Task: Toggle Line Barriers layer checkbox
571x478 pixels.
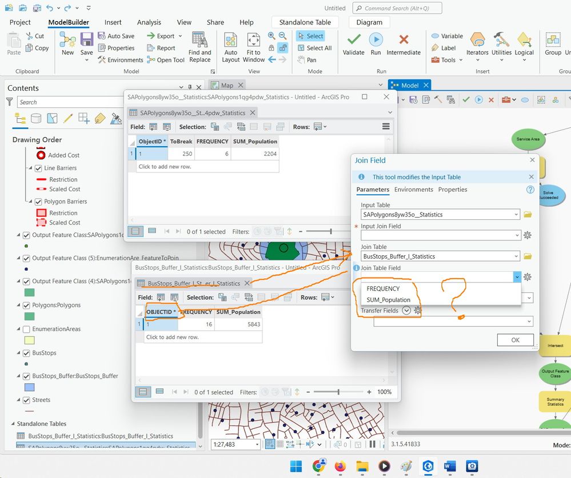Action: click(38, 168)
